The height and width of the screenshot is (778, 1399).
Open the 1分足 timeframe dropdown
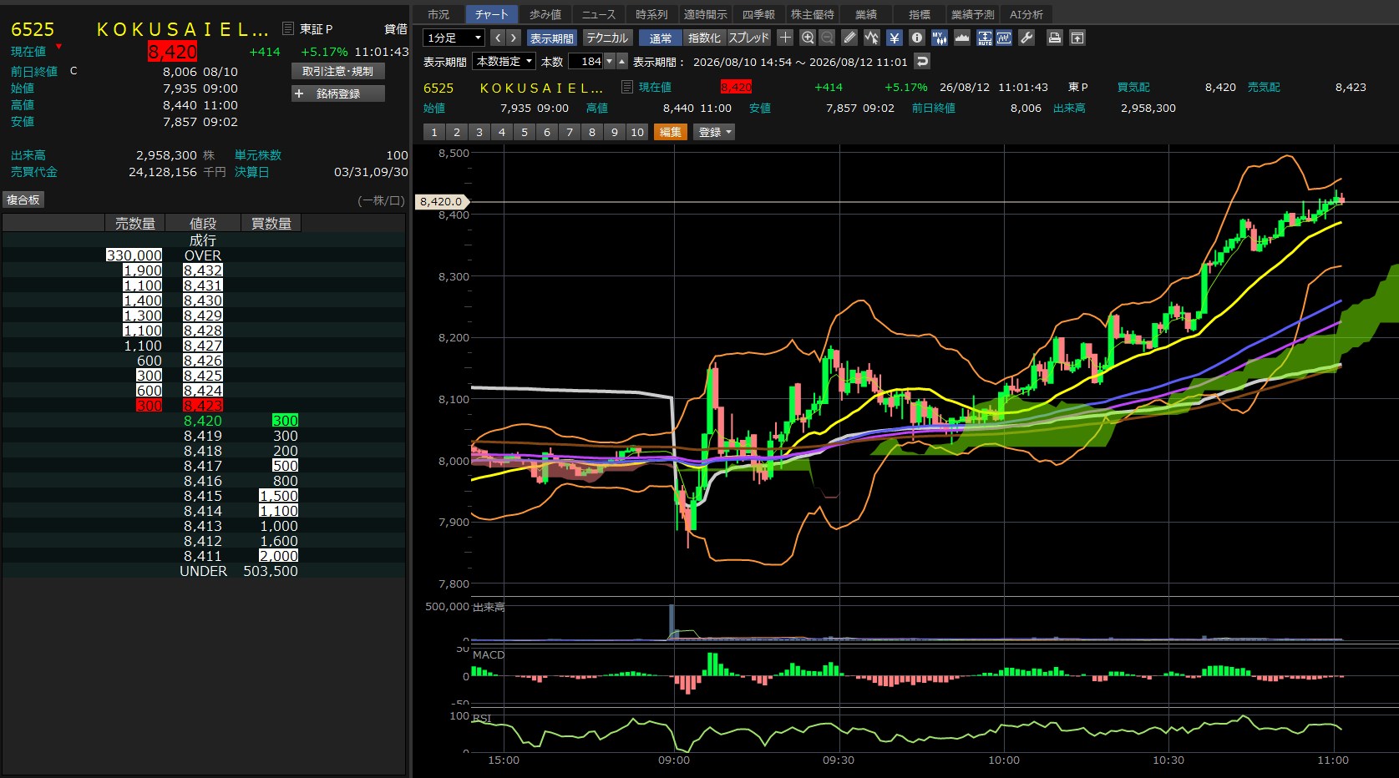[x=454, y=38]
